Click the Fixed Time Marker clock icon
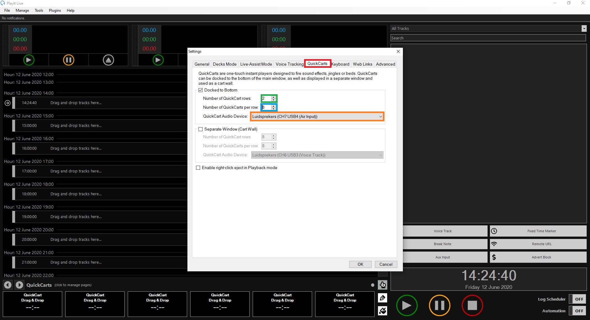The height and width of the screenshot is (320, 590). [494, 231]
